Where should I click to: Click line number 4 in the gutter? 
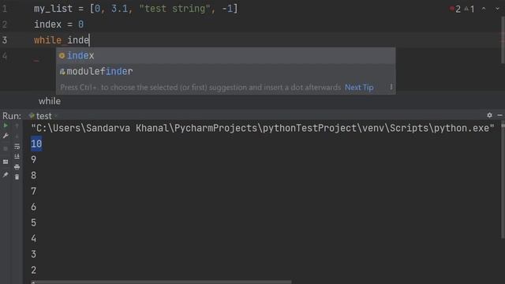coord(5,56)
